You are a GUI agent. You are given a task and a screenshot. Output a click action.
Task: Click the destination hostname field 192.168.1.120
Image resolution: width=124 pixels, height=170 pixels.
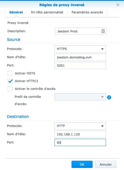[80, 134]
